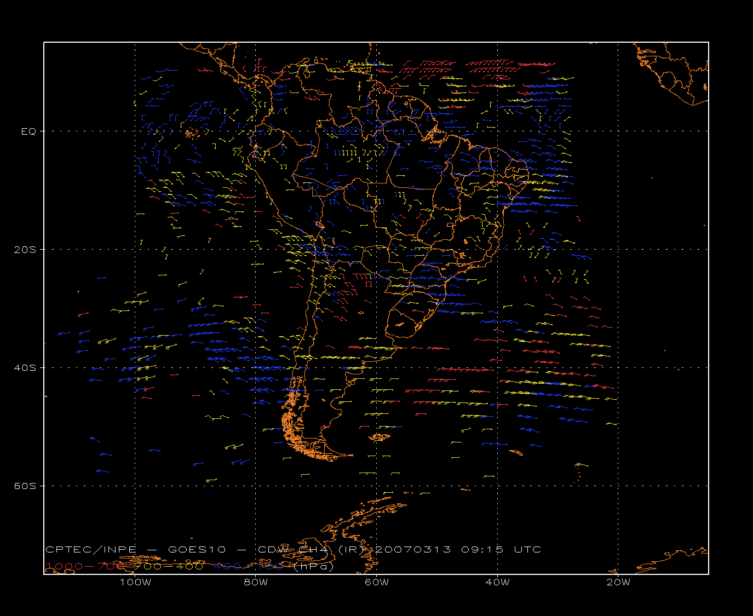Click the blue 400-100 legend entry
The image size is (753, 616).
point(249,566)
